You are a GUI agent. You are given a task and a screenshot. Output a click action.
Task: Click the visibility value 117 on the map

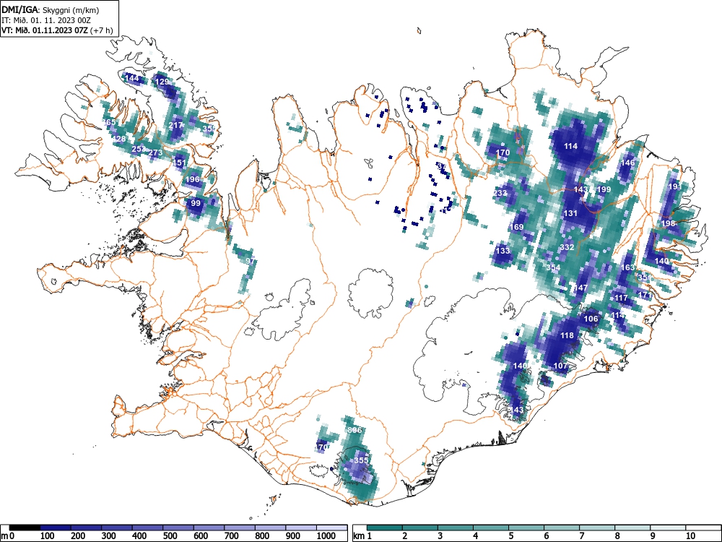click(x=621, y=298)
